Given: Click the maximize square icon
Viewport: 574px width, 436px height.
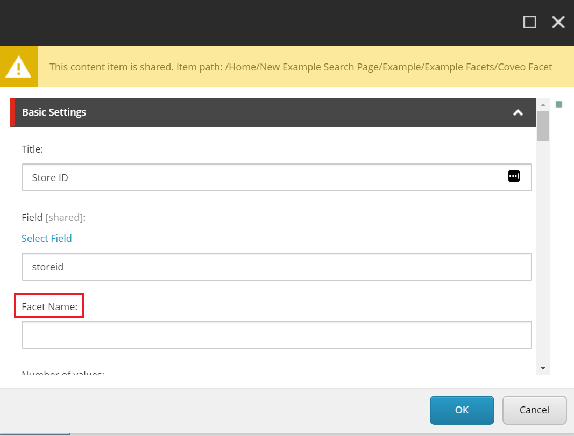Looking at the screenshot, I should [529, 22].
